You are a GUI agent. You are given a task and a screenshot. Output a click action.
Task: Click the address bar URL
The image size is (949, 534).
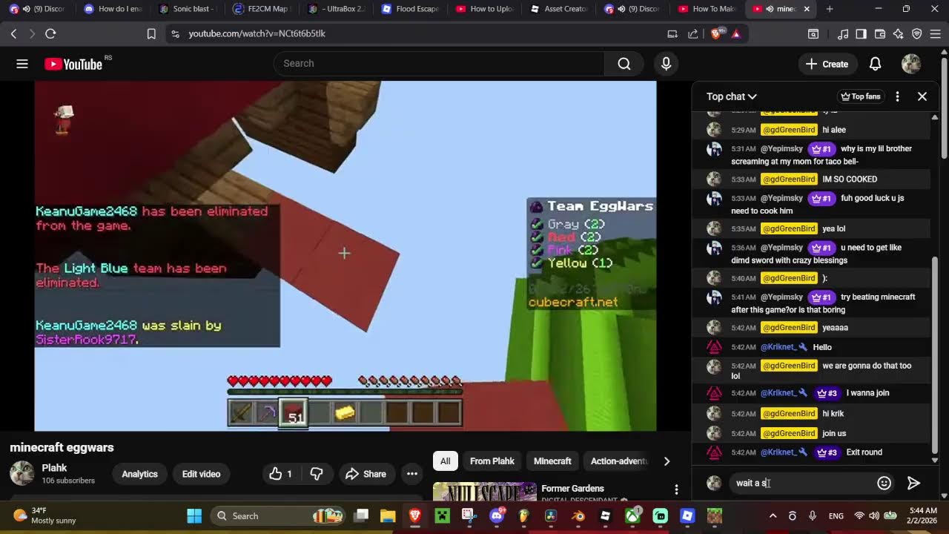[x=257, y=33]
